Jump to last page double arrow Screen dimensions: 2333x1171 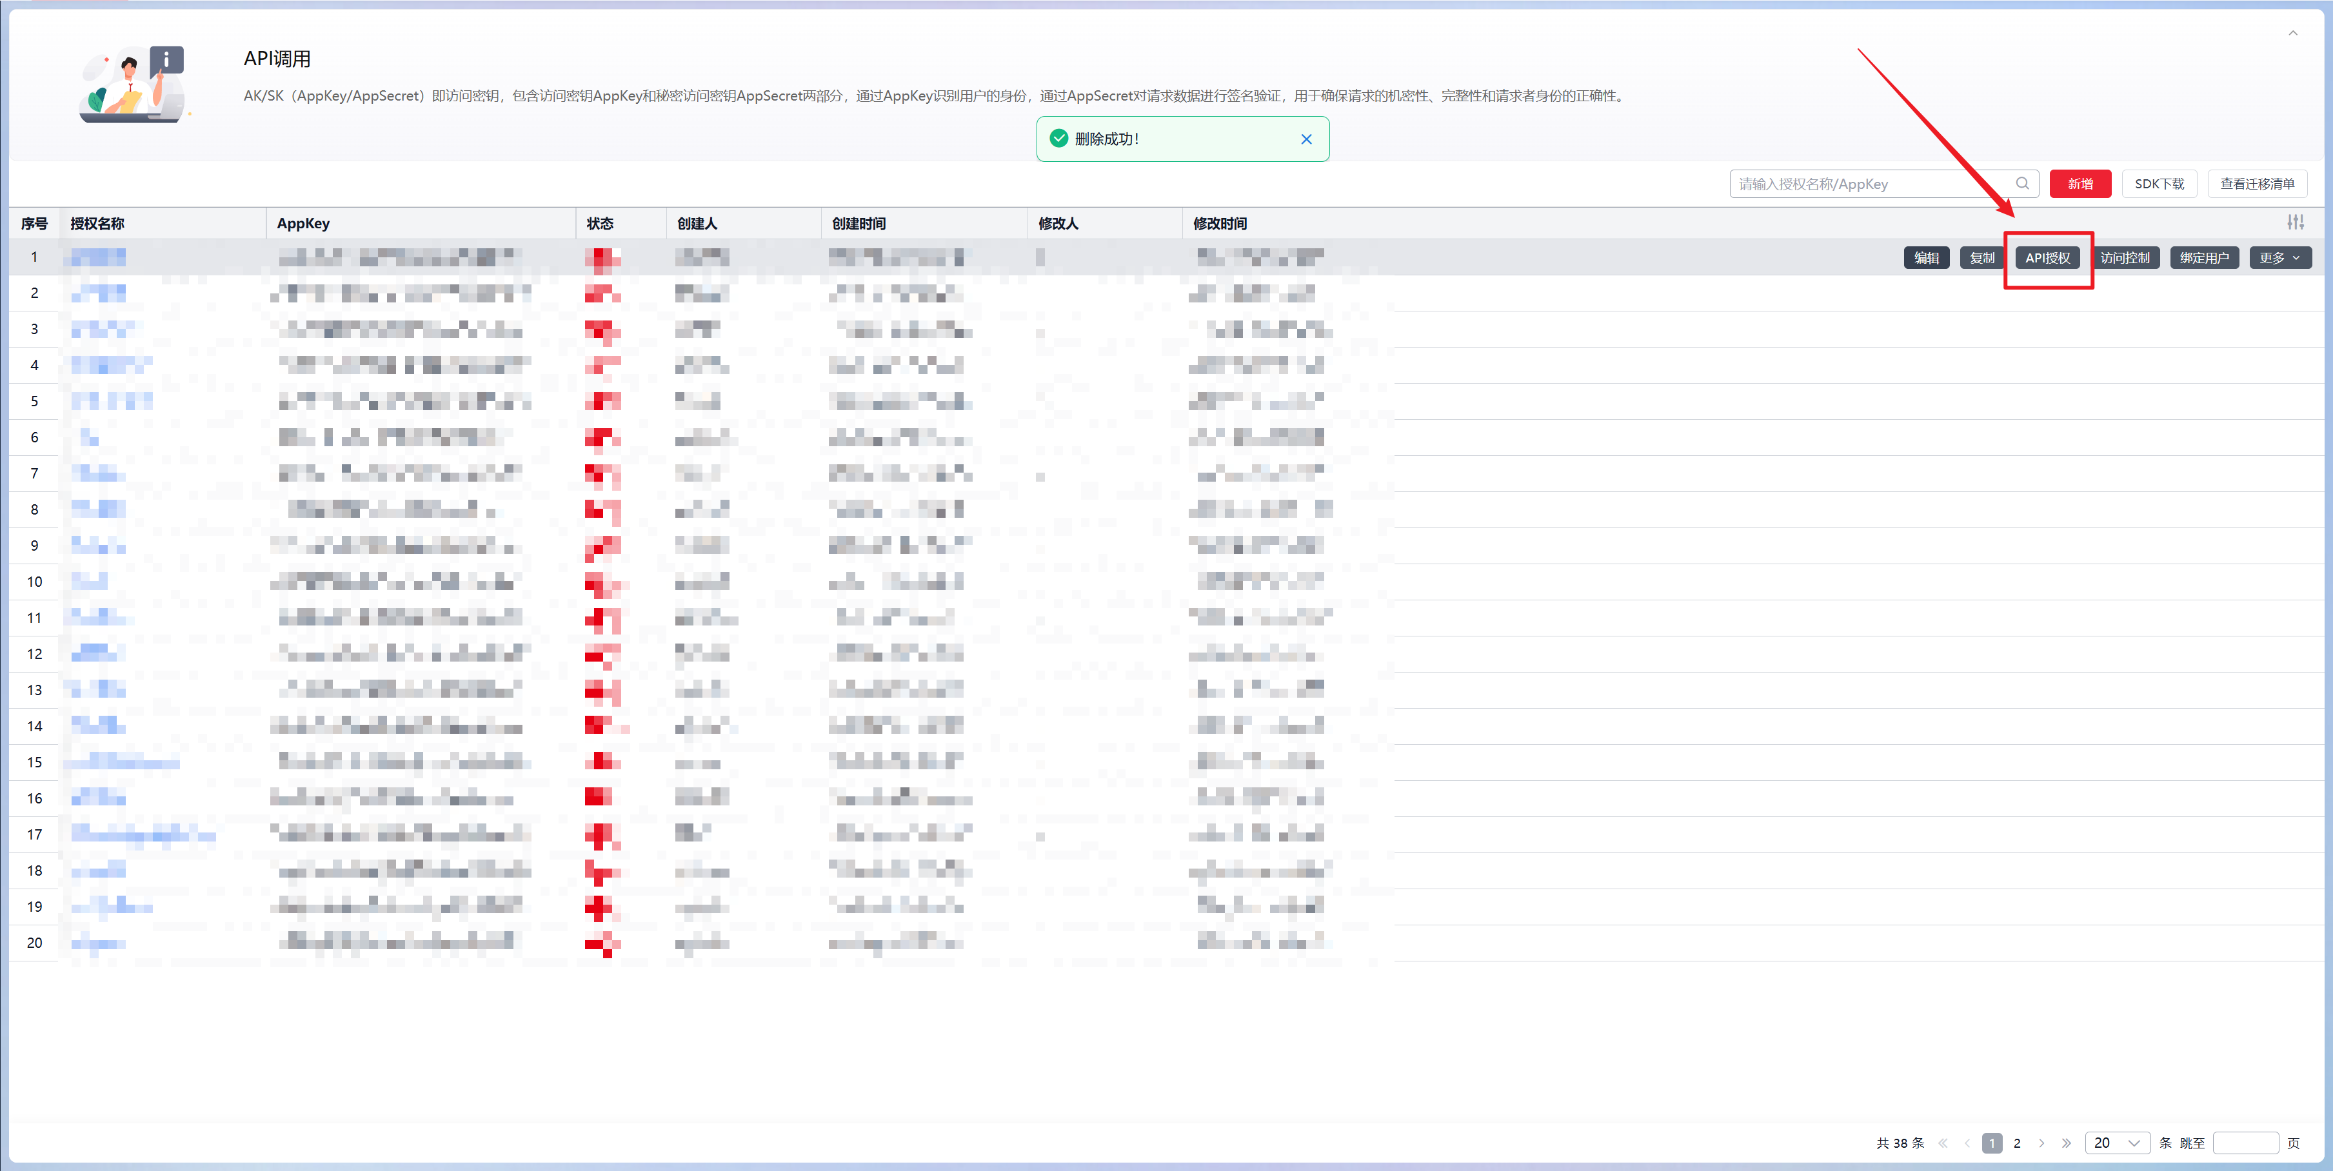tap(2066, 1143)
